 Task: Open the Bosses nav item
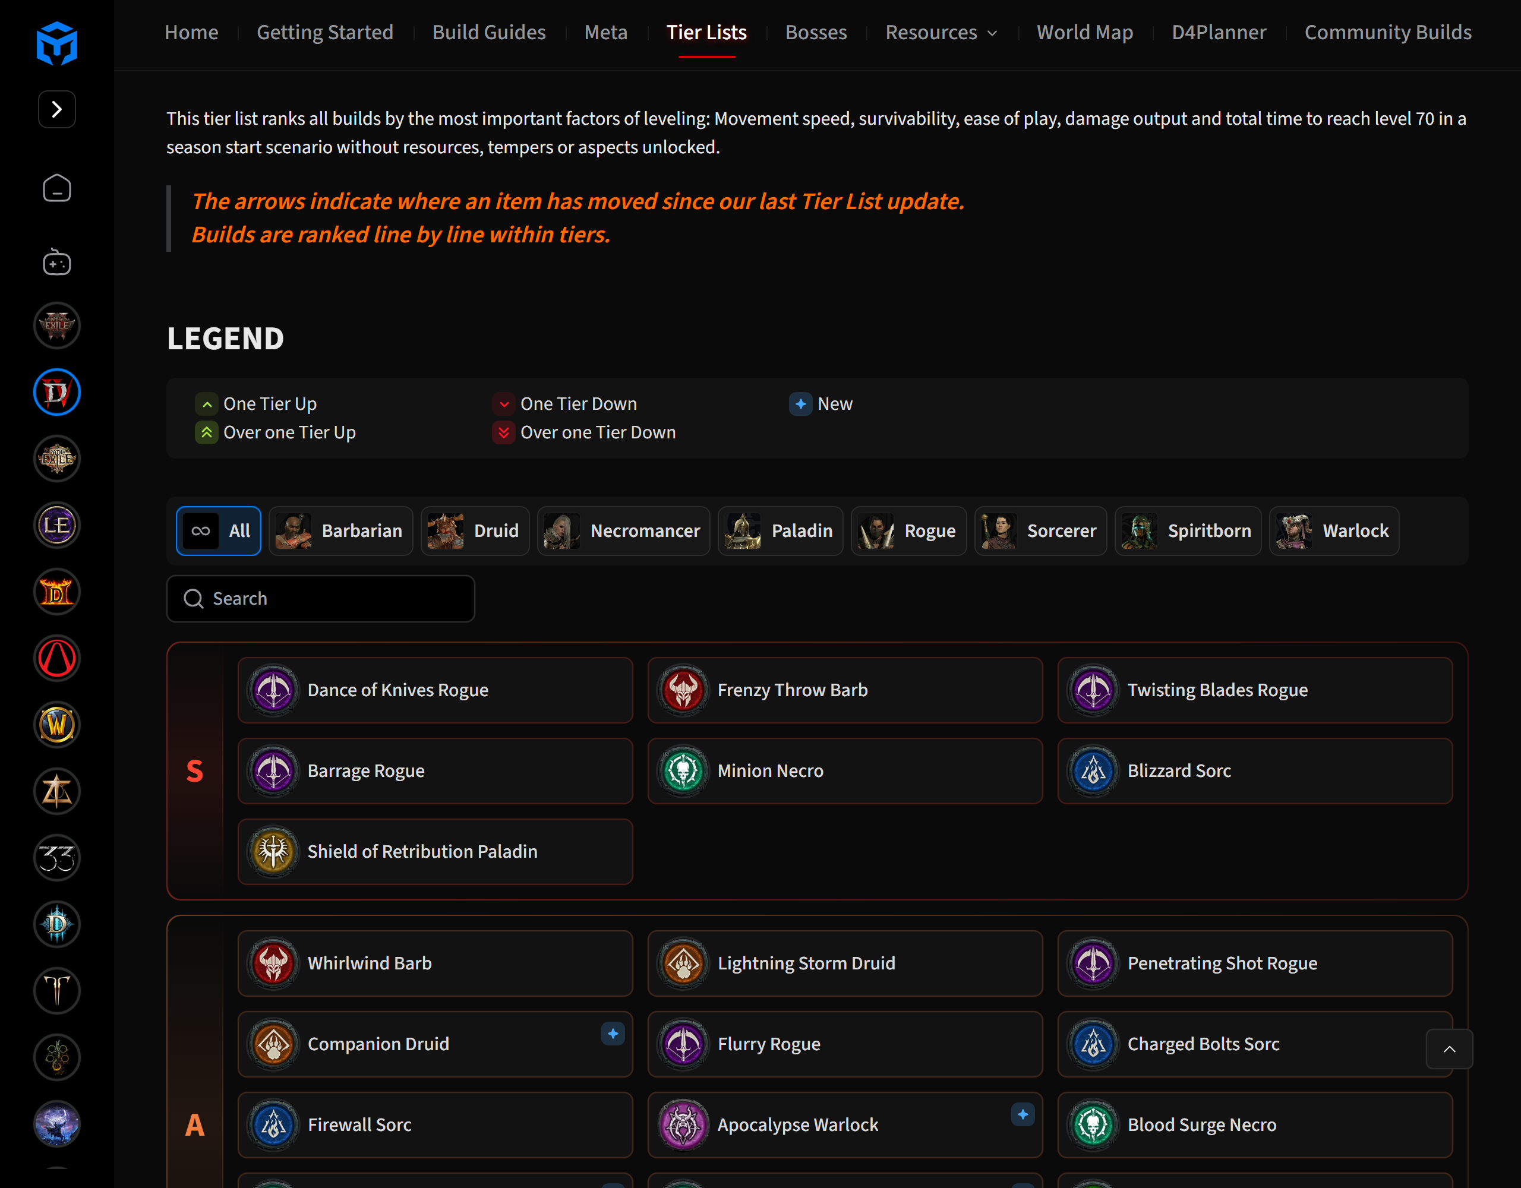(816, 32)
